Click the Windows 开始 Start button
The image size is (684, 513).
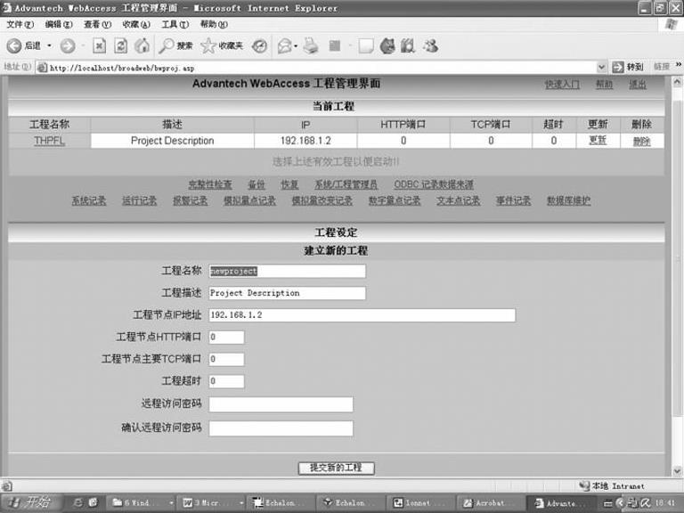[x=29, y=503]
